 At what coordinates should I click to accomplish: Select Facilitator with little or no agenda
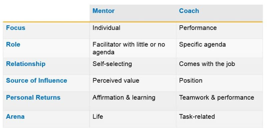(x=129, y=48)
